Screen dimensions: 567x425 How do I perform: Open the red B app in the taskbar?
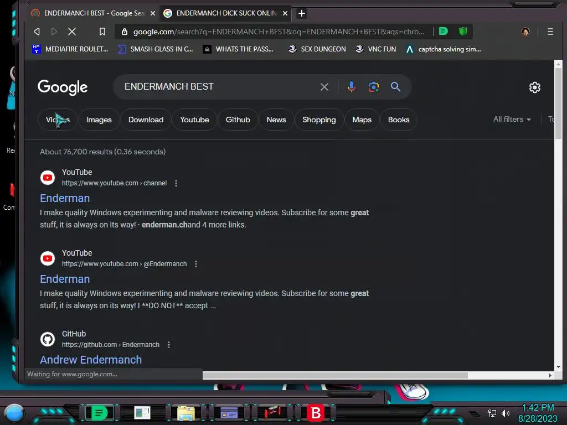click(316, 413)
